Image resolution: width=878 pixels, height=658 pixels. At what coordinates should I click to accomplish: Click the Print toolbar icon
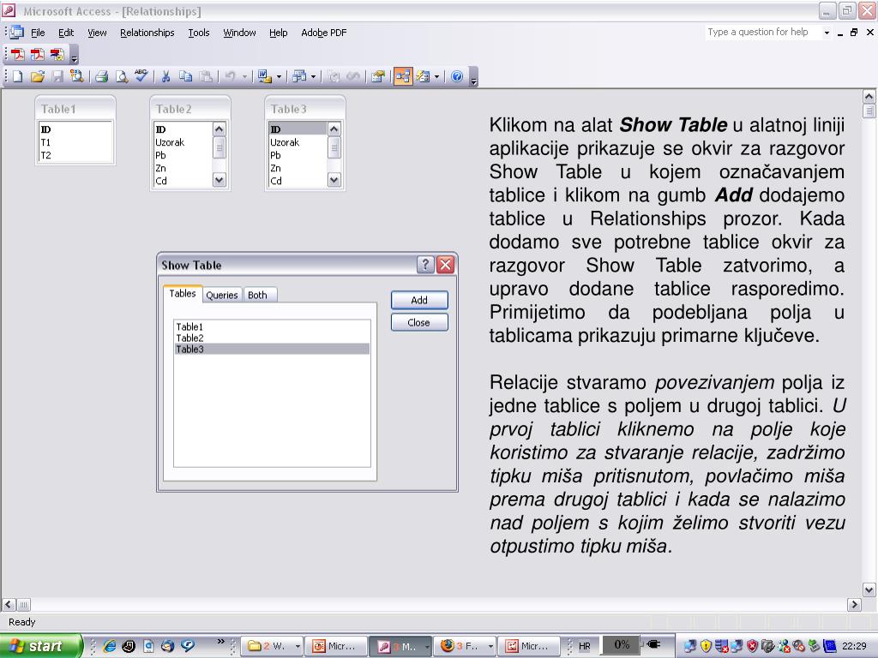coord(101,76)
